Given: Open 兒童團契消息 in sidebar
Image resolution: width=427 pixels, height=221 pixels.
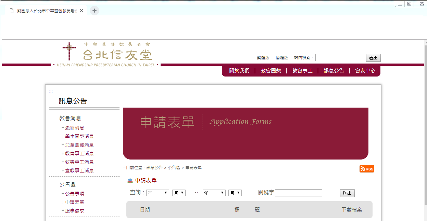Looking at the screenshot, I should 79,145.
